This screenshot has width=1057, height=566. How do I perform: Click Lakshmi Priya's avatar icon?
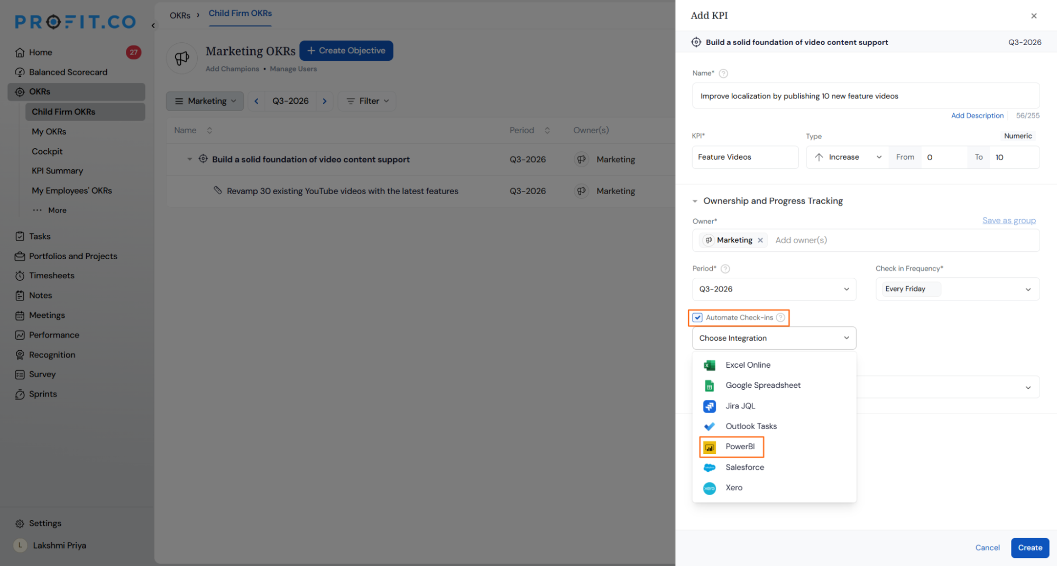[20, 545]
